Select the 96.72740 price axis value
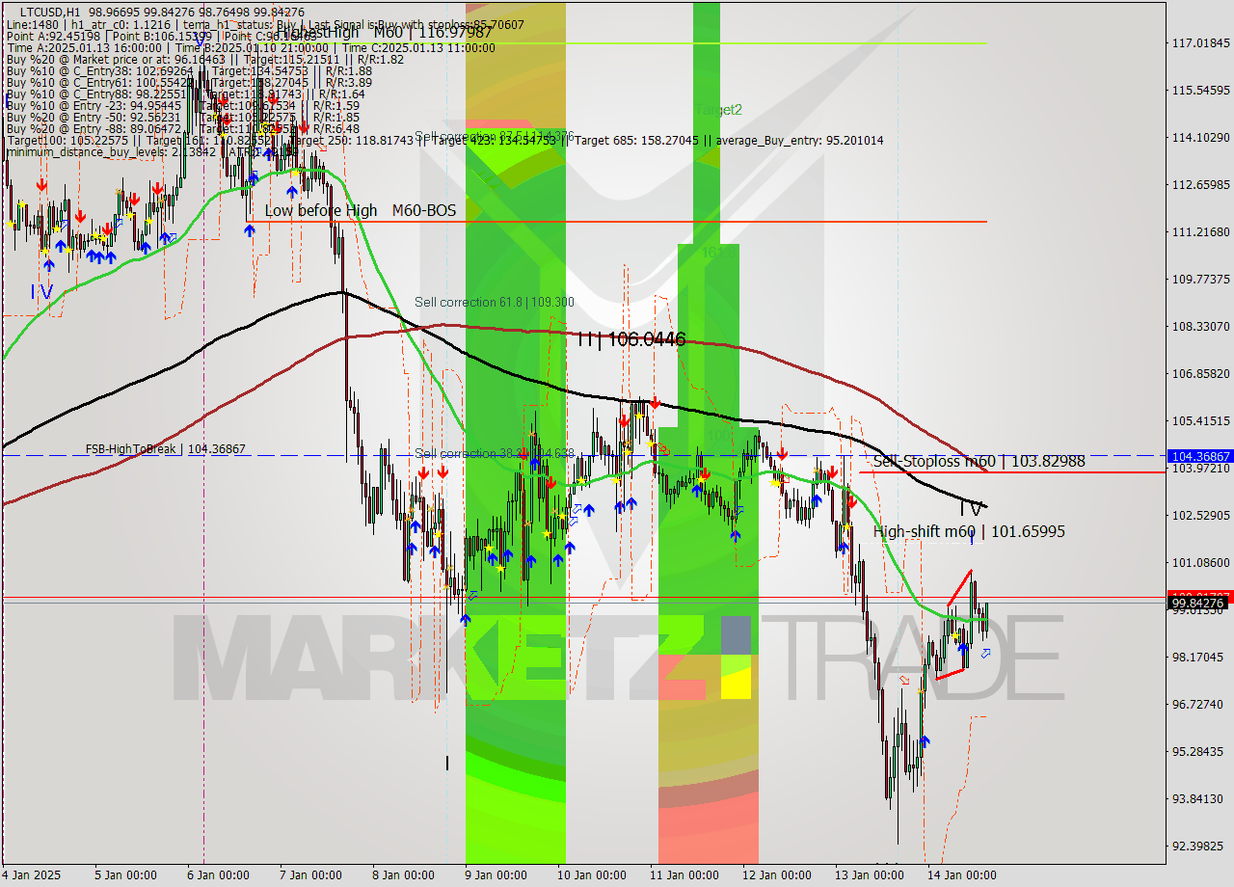This screenshot has height=887, width=1234. coord(1200,704)
